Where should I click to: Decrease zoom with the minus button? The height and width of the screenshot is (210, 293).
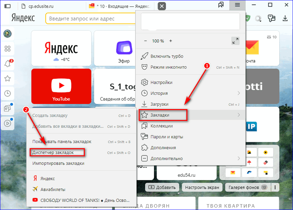145,41
